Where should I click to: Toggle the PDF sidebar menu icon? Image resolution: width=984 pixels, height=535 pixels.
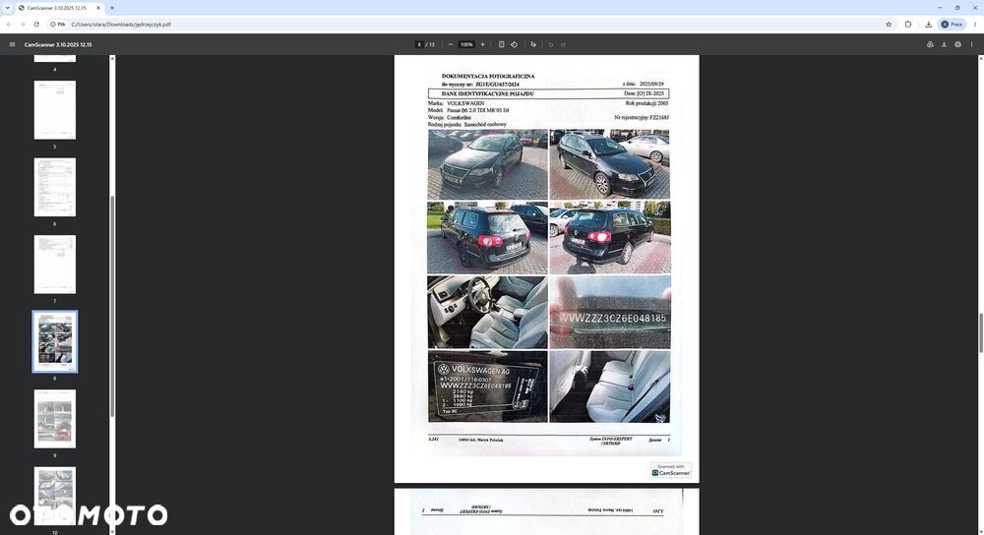[12, 44]
